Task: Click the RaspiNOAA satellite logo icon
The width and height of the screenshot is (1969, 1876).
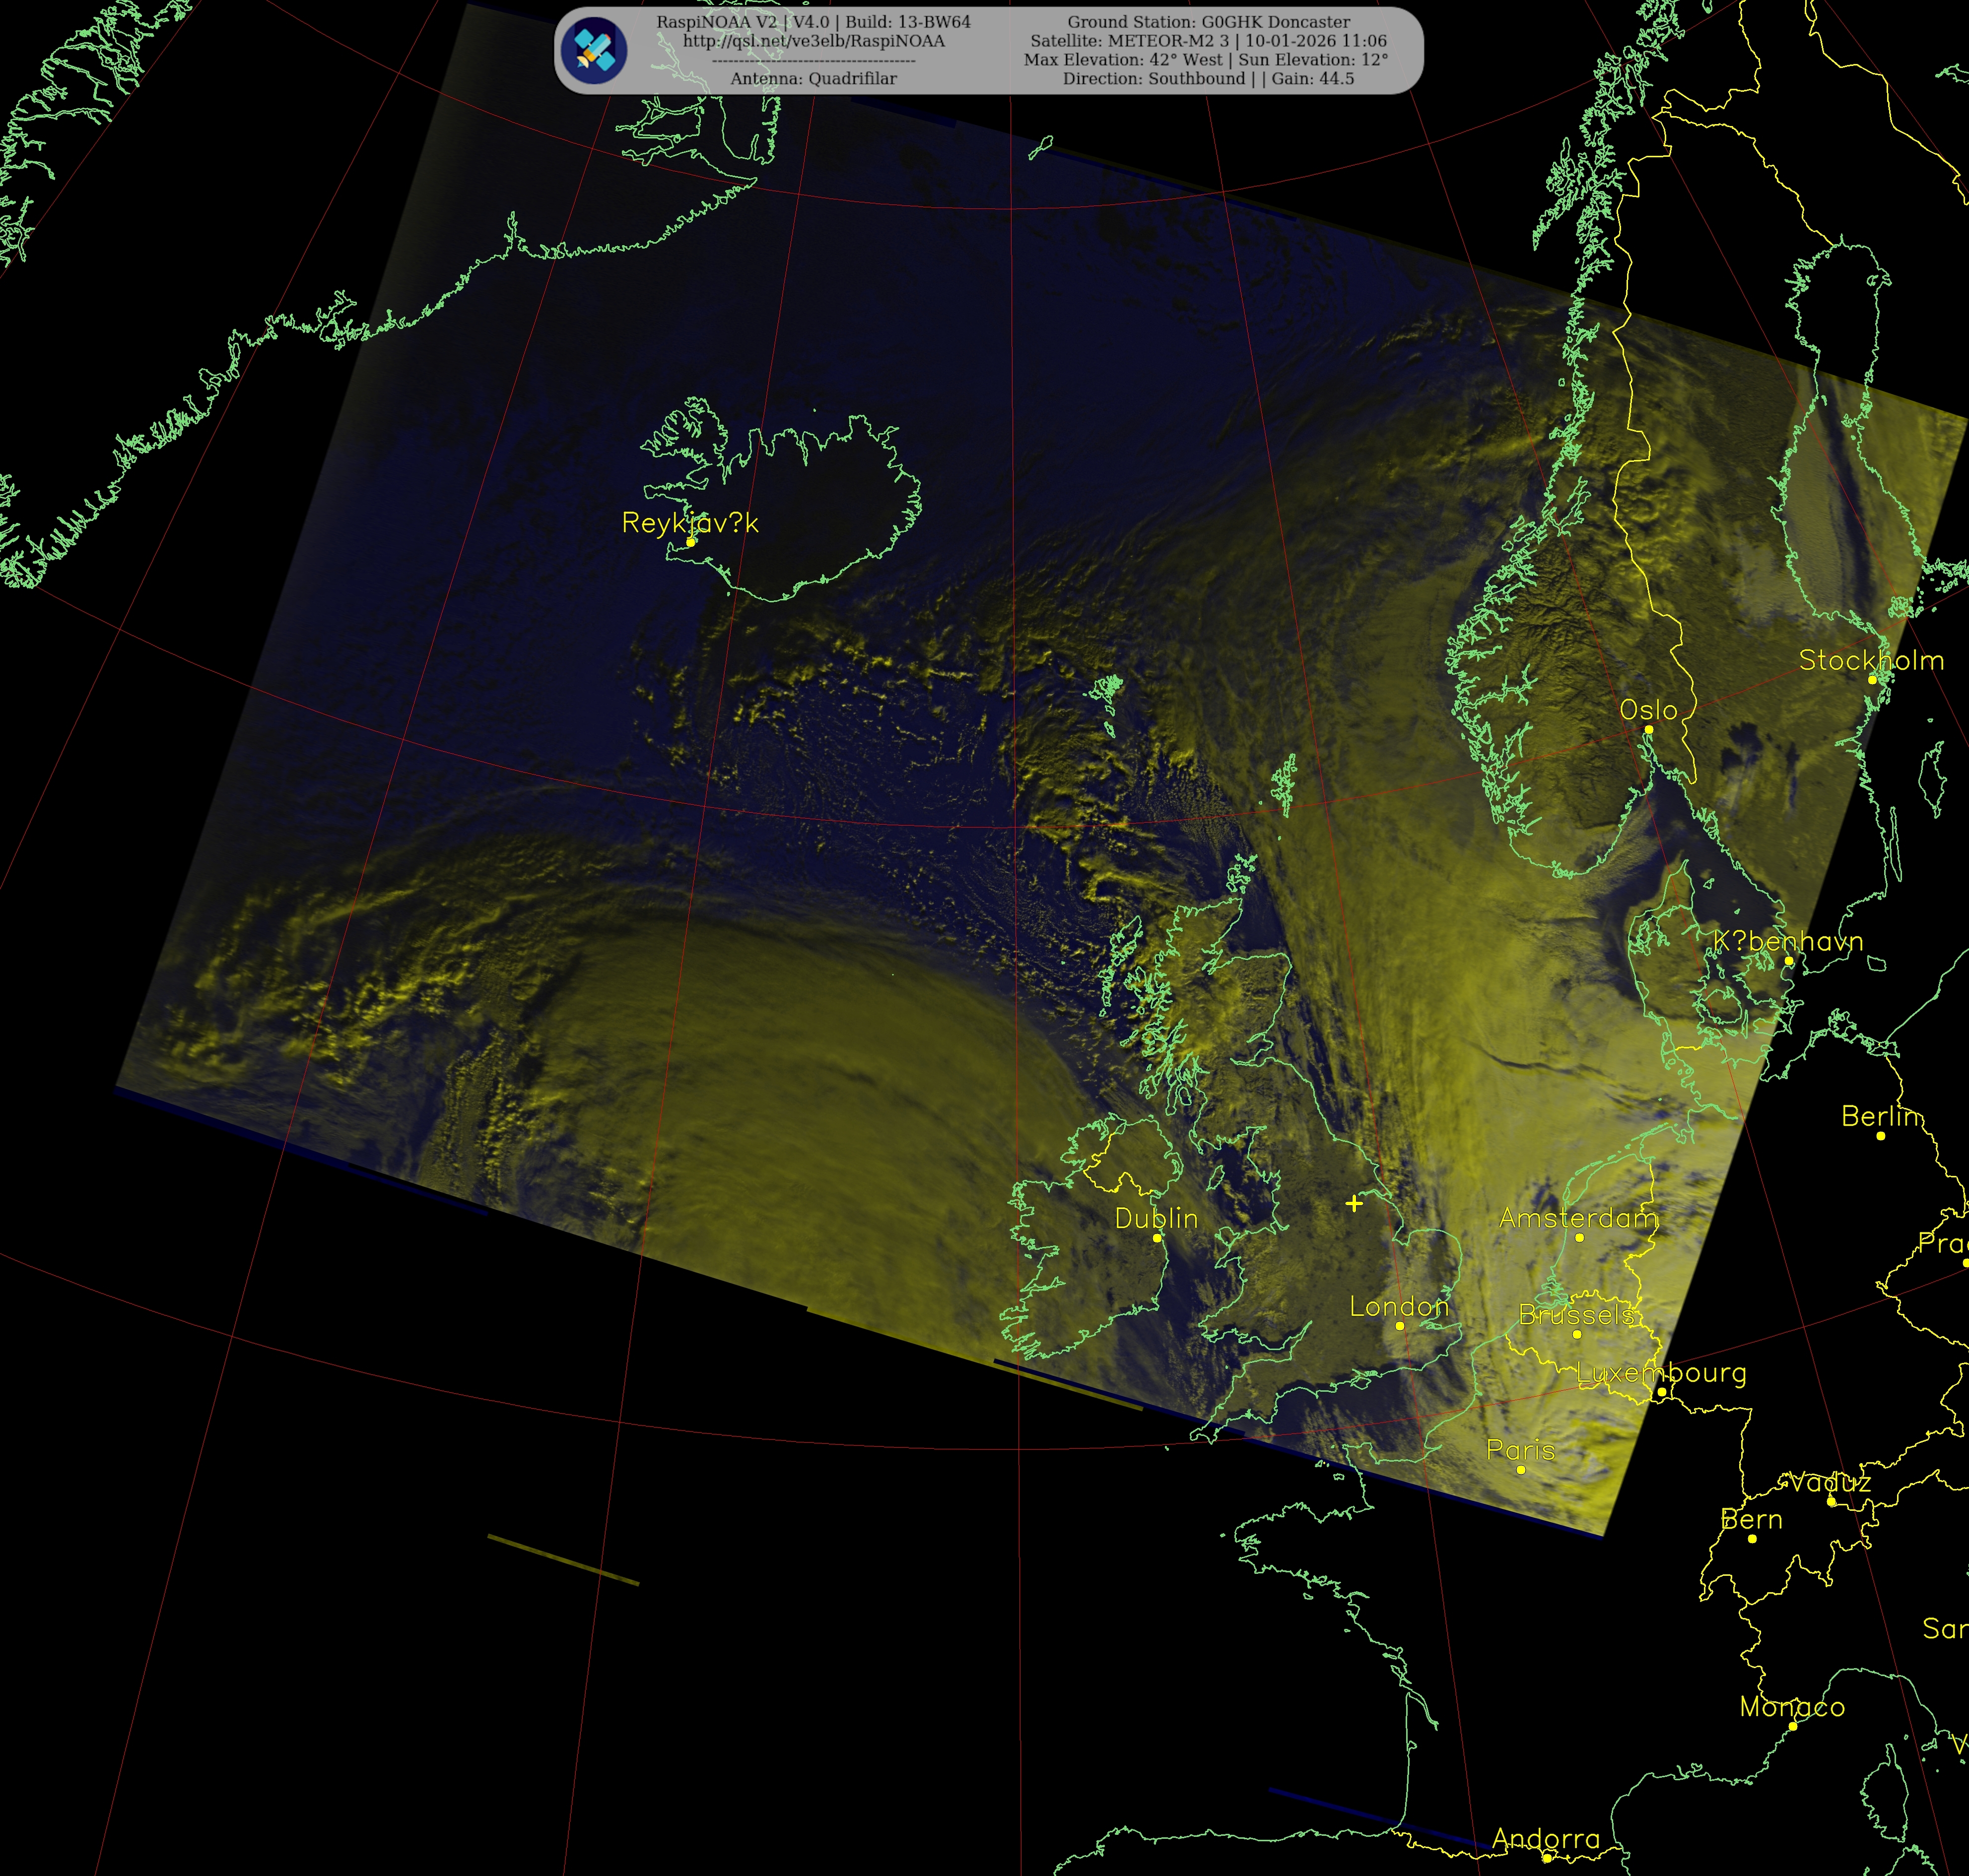Action: [593, 50]
